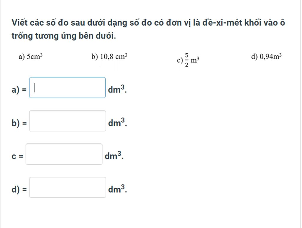
Task: Click the 'b) =' label
Action: click(19, 123)
